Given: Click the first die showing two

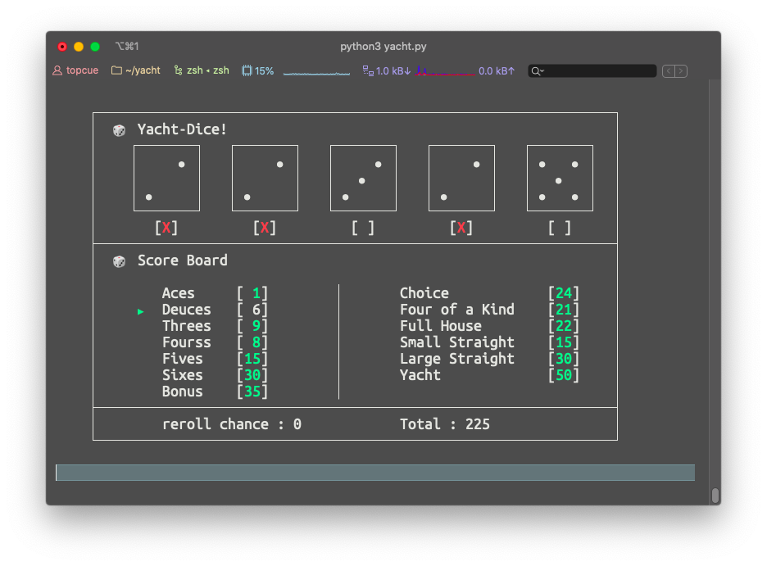Looking at the screenshot, I should [x=167, y=178].
